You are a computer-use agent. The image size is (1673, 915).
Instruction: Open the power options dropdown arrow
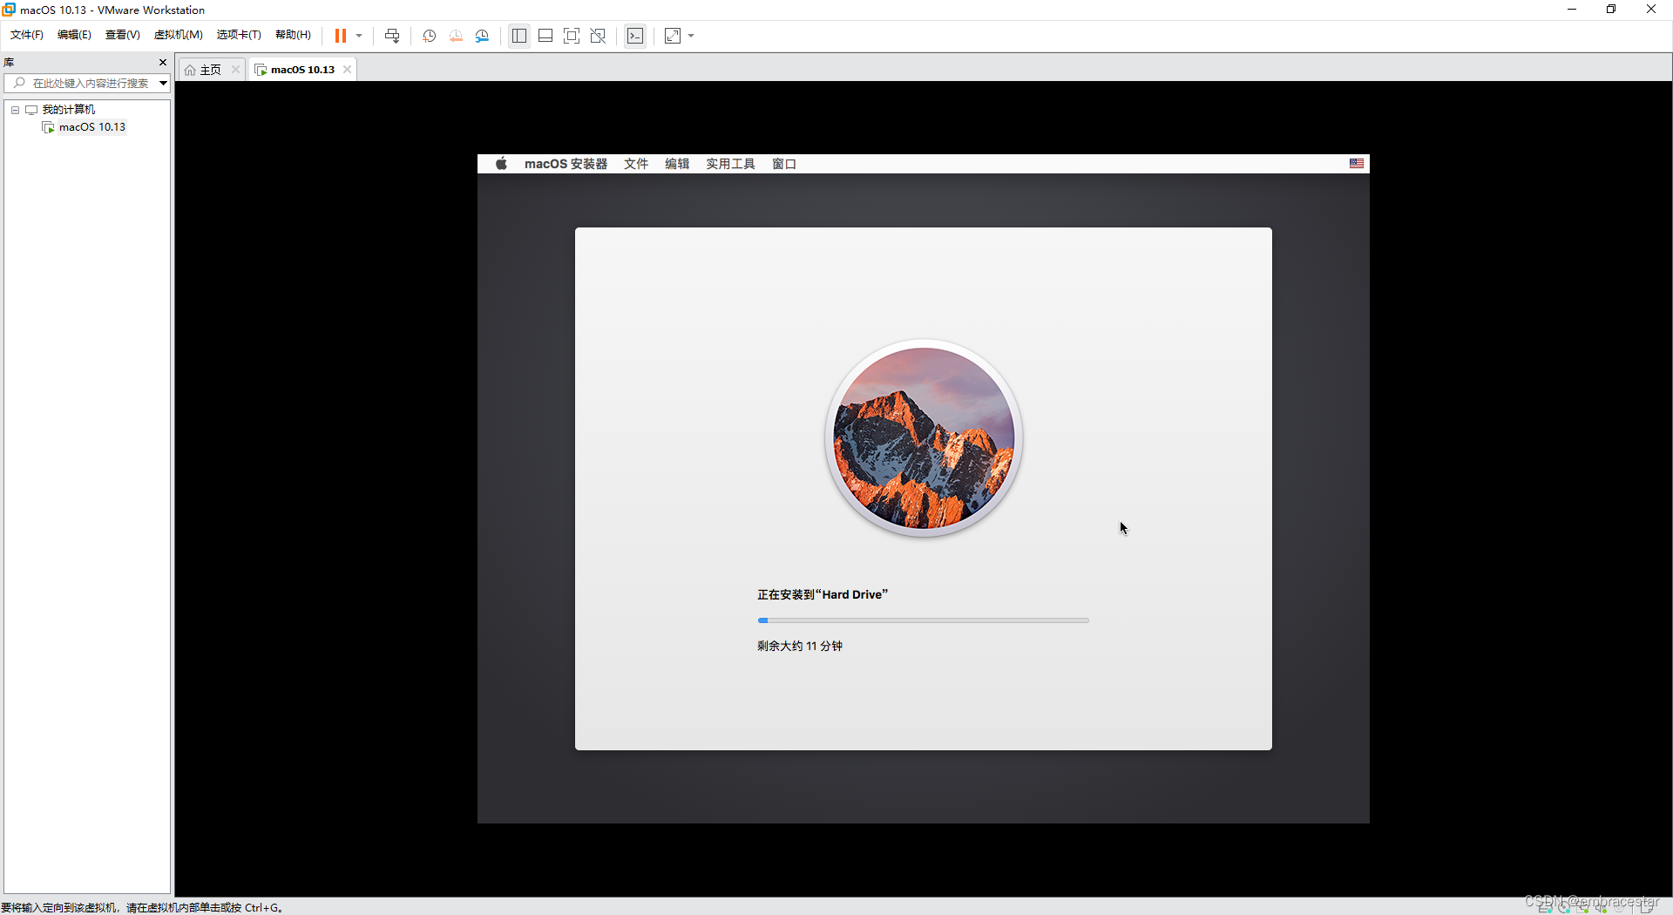coord(359,36)
